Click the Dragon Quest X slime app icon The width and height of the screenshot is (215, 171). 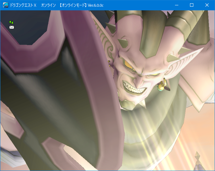pos(6,5)
